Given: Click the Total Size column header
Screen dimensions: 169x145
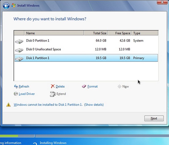Looking at the screenshot, I should (96, 33).
